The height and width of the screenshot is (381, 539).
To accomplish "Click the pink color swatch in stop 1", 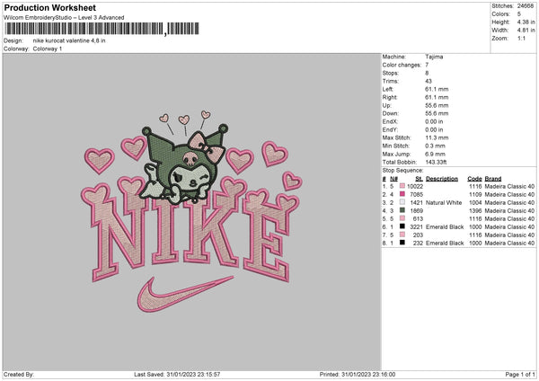I will tap(402, 186).
